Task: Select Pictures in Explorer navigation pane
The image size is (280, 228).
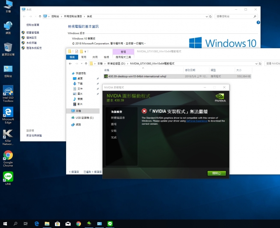Action: coord(80,94)
